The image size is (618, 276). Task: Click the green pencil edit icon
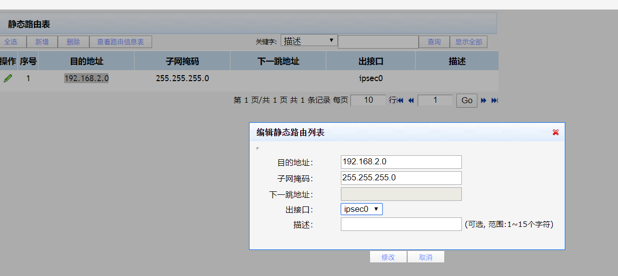click(x=8, y=78)
